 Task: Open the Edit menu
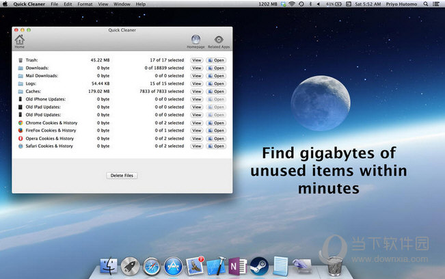pyautogui.click(x=68, y=4)
